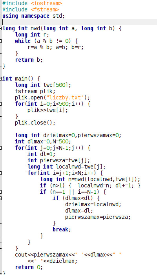This screenshot has height=275, width=157.
Task: Click the pierwszamax=pierwsza; assignment
Action: (98, 217)
